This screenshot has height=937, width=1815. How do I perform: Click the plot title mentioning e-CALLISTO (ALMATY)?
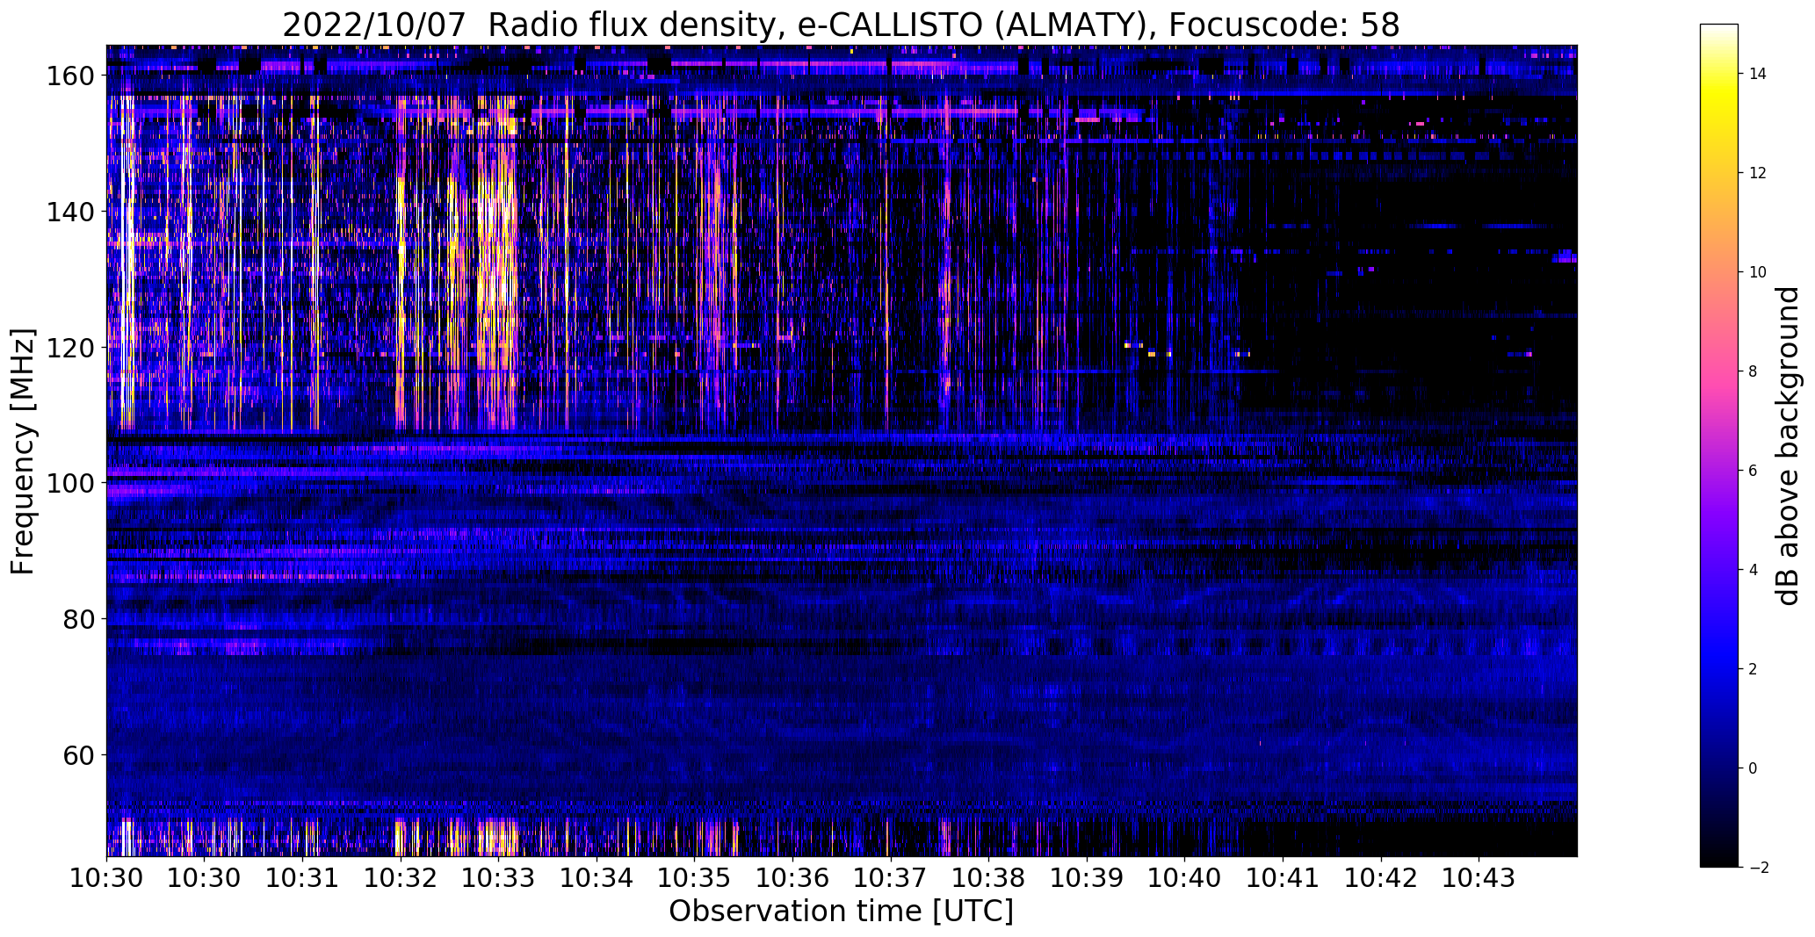(x=841, y=25)
